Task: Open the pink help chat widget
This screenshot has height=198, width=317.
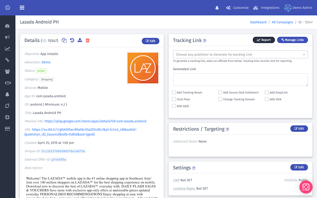Action: 306,187
